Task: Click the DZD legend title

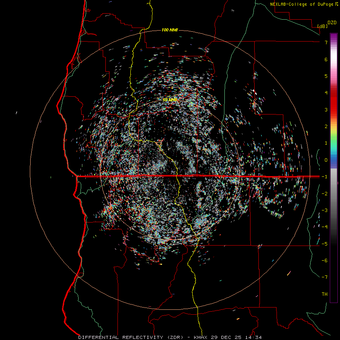Action: click(332, 23)
